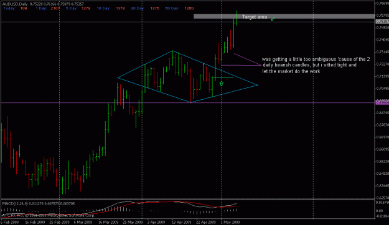Click the '16 Mar 2009' date label

(x=108, y=222)
